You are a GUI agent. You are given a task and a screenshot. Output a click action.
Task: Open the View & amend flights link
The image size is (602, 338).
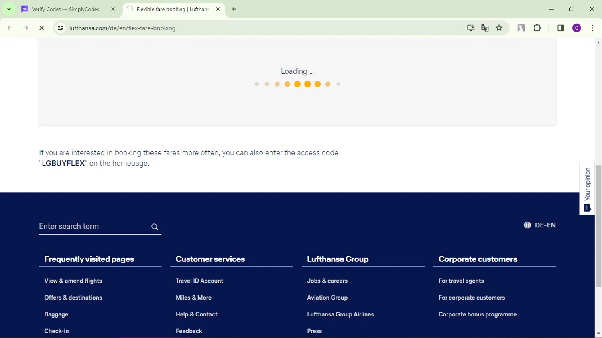point(73,281)
